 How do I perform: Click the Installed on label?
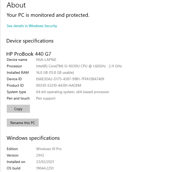coord(16,162)
